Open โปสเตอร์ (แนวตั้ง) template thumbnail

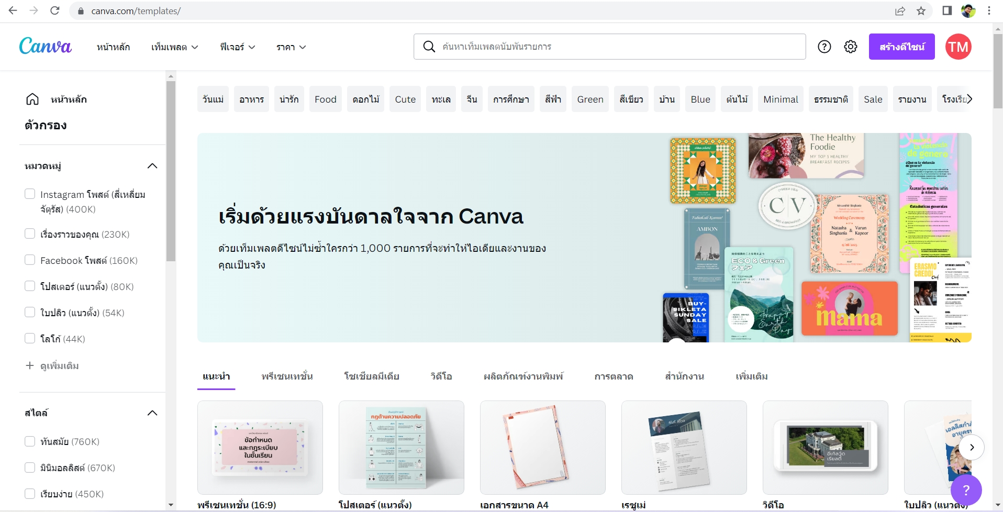pyautogui.click(x=402, y=448)
